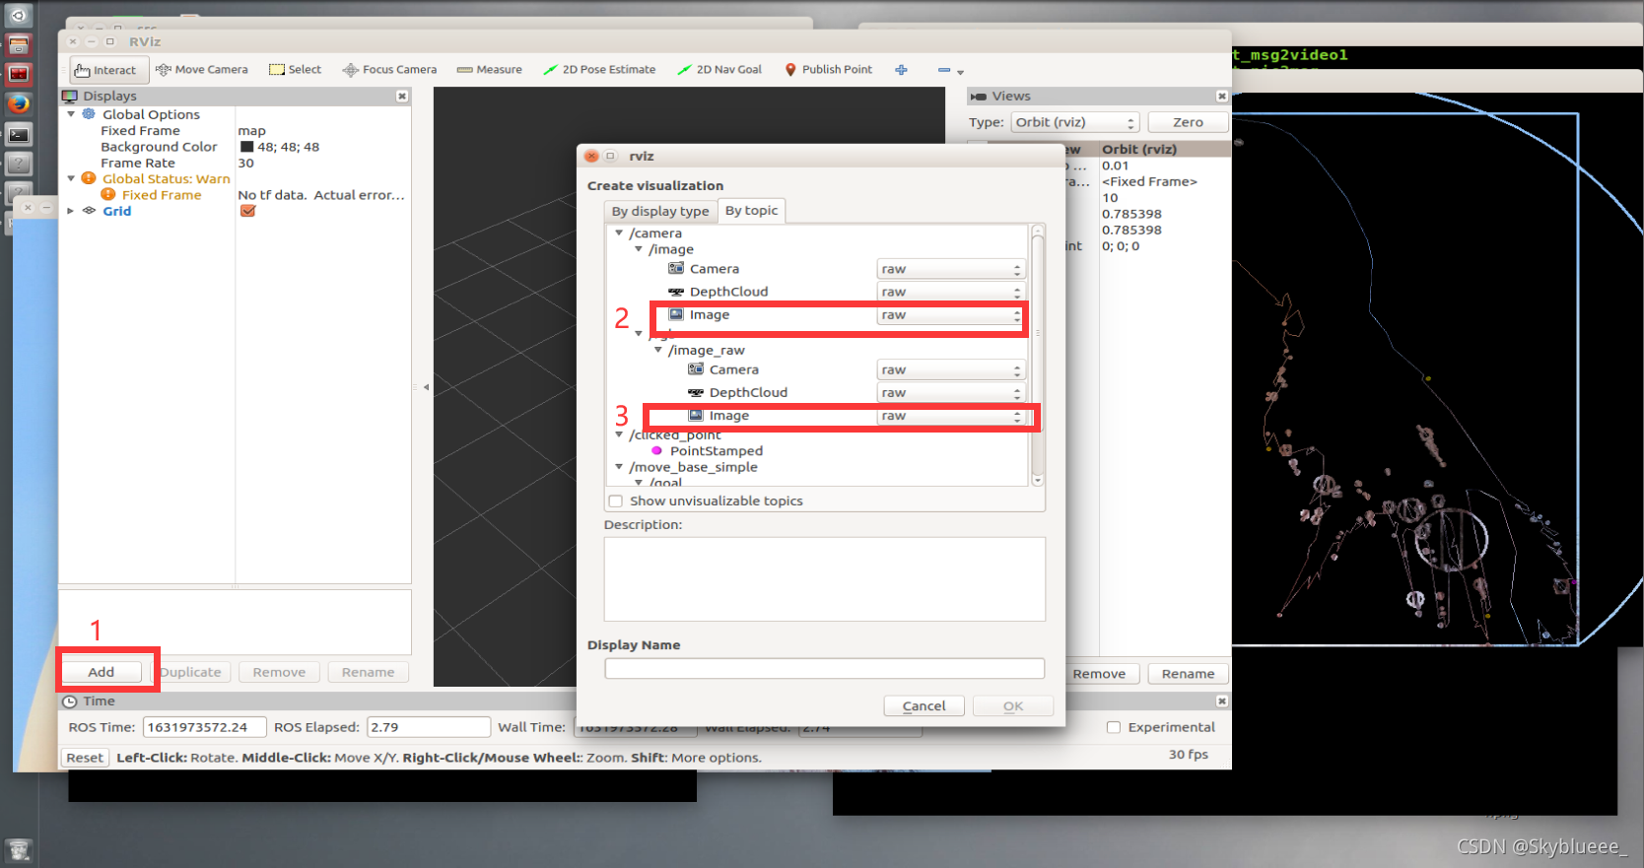Activate the Publish Point tool

click(x=829, y=70)
